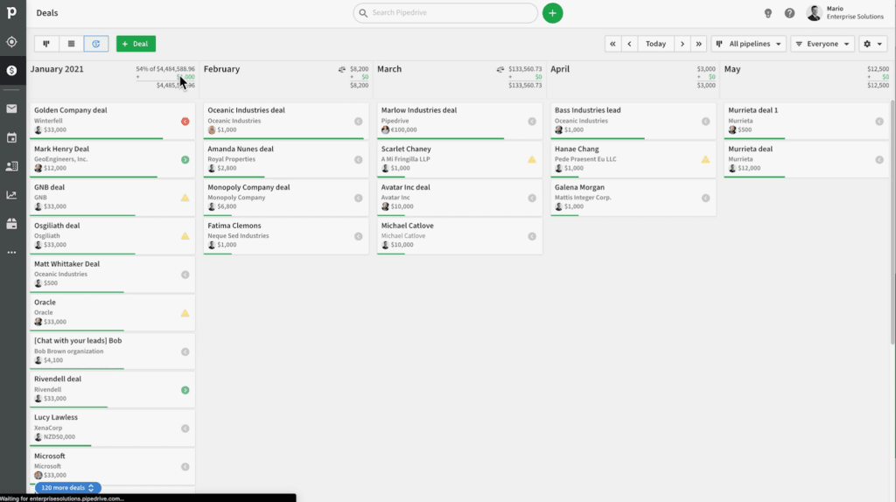Click the Murrieta deal $12,000 card

click(806, 159)
